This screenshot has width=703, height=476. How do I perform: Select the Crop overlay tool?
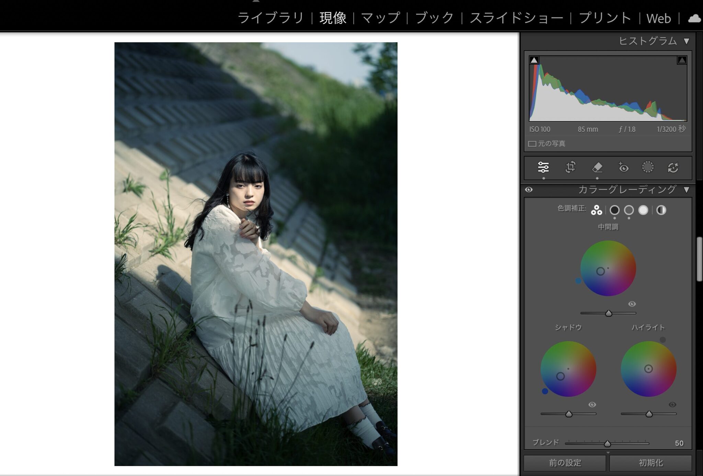pos(570,167)
